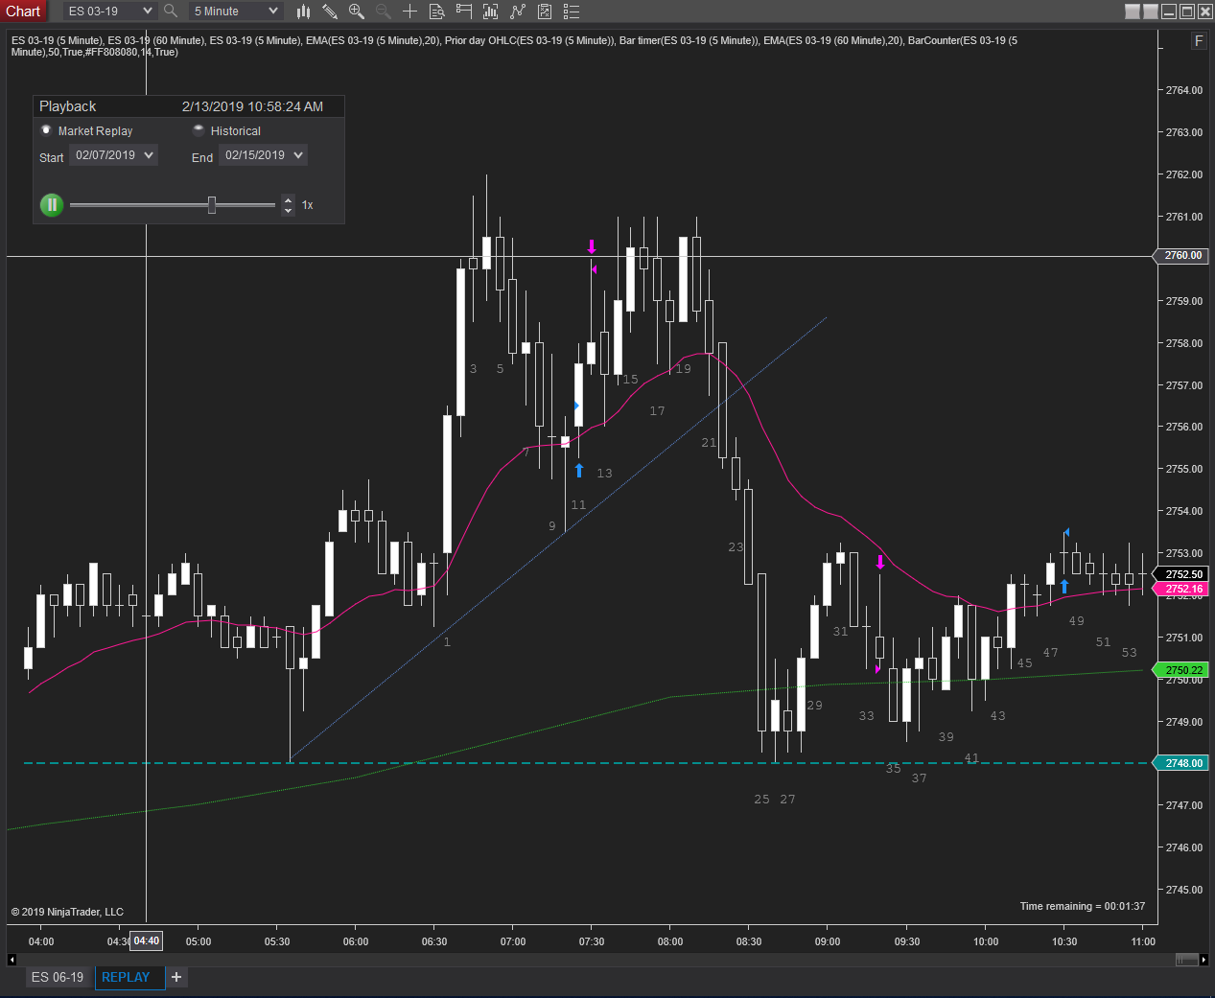Image resolution: width=1215 pixels, height=998 pixels.
Task: Click the horizontal scrollbar thumb at bottom right
Action: (1186, 960)
